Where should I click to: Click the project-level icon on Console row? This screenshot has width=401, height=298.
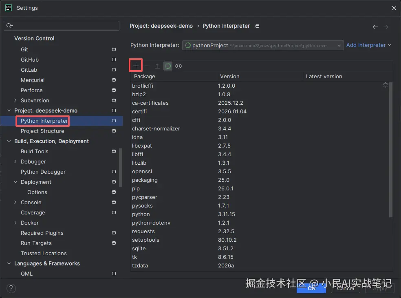(114, 202)
